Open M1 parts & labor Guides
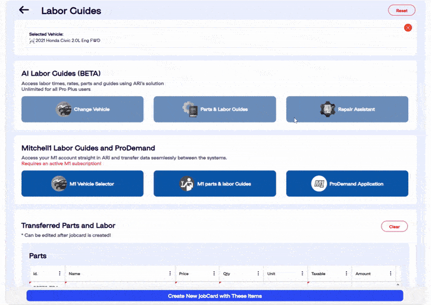 coord(215,184)
